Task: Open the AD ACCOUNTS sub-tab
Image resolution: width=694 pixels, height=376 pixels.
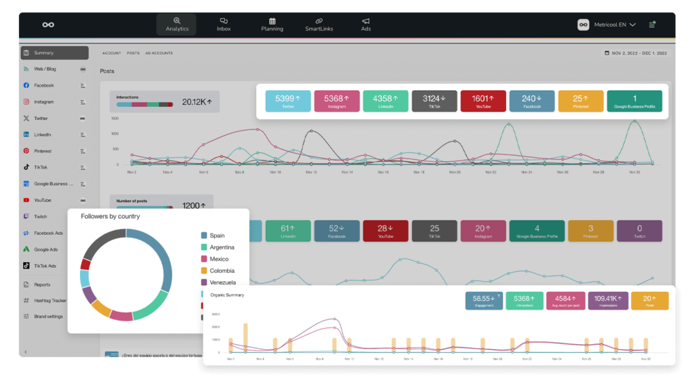Action: (x=159, y=53)
